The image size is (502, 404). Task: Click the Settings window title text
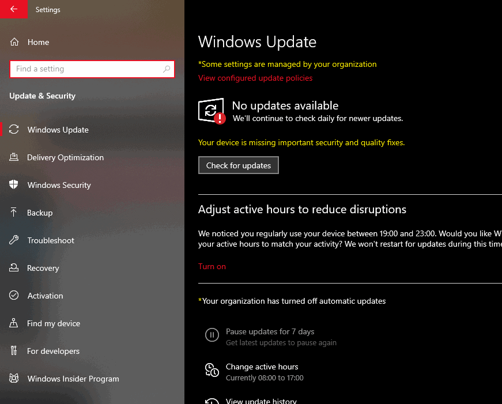(48, 10)
